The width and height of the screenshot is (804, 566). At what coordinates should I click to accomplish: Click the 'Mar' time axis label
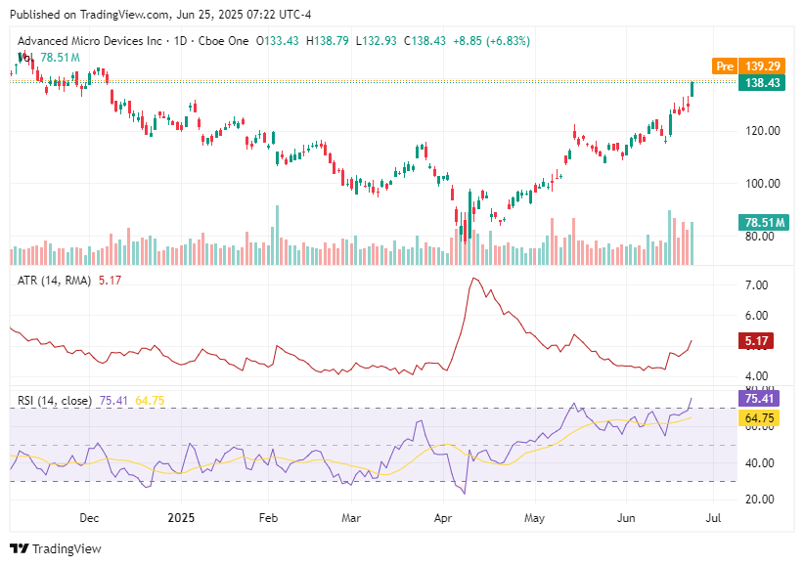click(351, 518)
